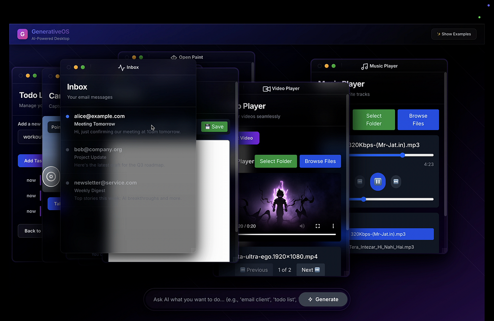Click the music track seek slider
The image size is (494, 321).
(391, 155)
